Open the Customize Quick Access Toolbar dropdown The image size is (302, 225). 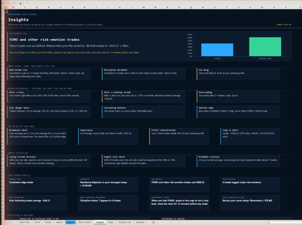tap(27, 3)
